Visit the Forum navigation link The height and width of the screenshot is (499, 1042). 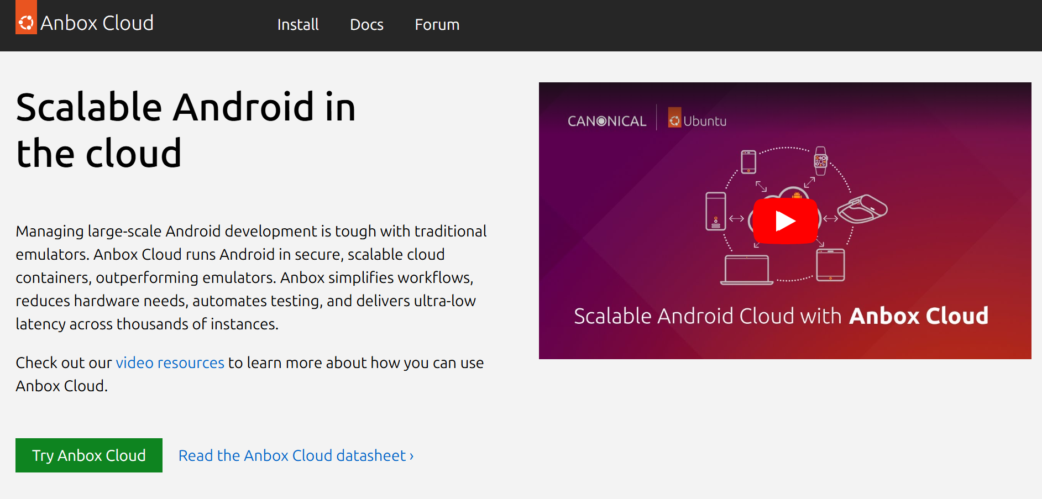437,25
